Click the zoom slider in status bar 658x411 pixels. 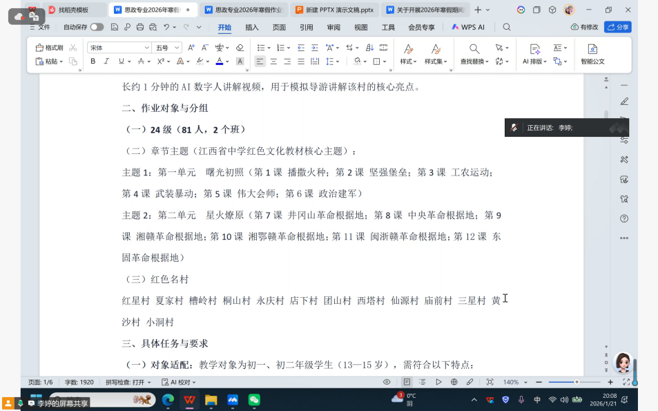pos(577,382)
